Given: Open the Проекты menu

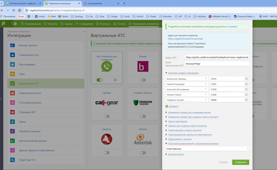Looking at the screenshot, I should [x=51, y=24].
